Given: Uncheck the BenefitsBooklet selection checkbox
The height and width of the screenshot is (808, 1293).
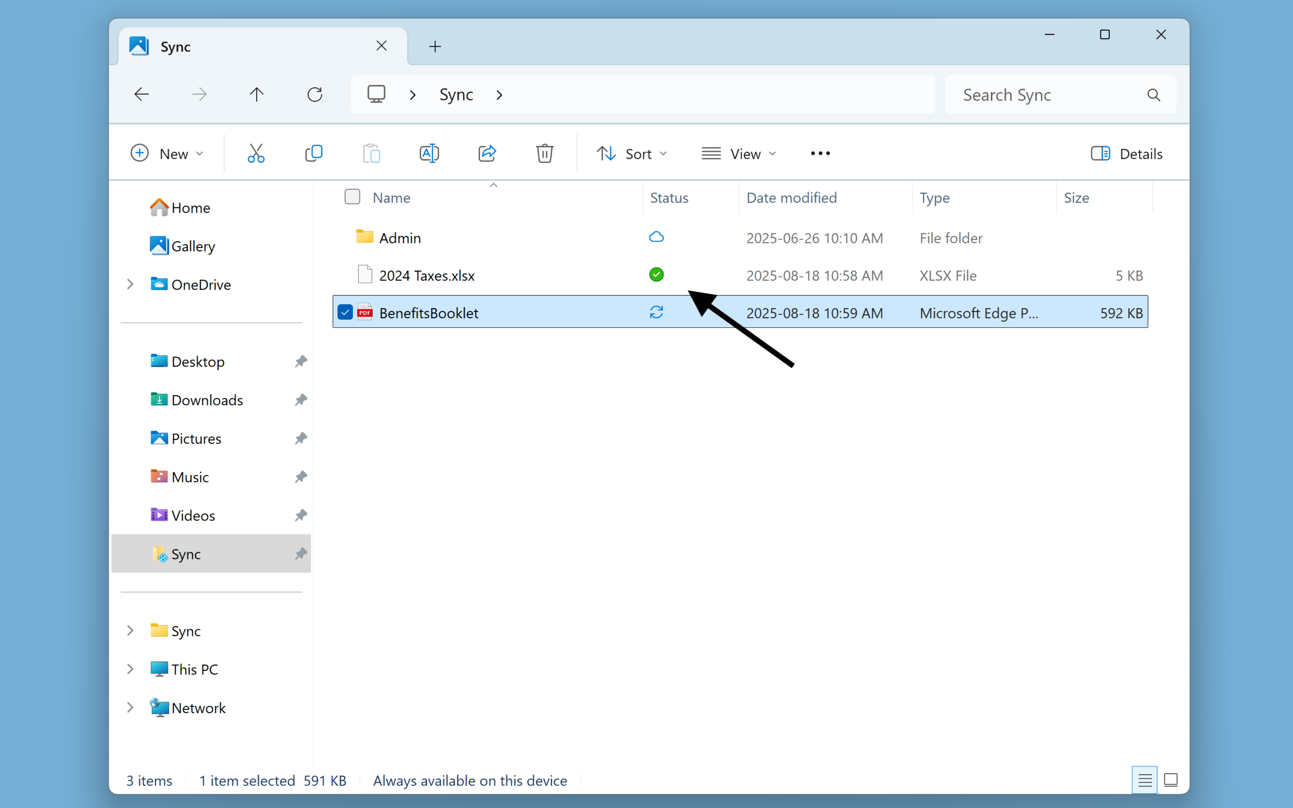Looking at the screenshot, I should (344, 312).
